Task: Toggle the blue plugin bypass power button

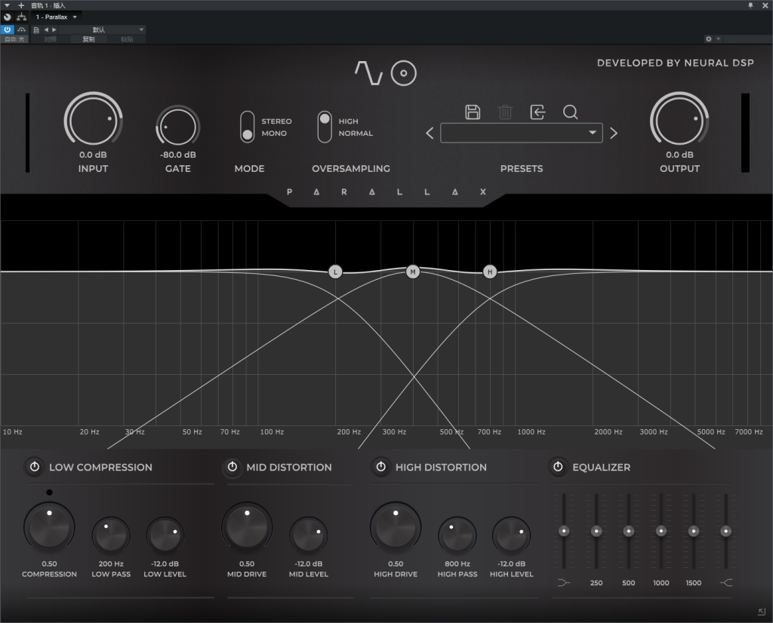Action: point(8,29)
